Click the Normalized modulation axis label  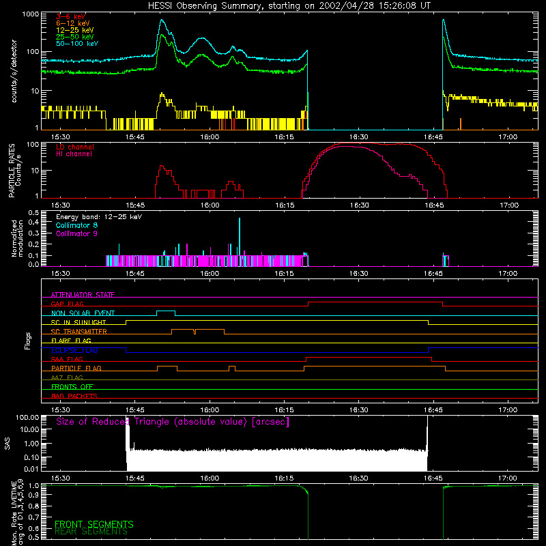[x=17, y=238]
